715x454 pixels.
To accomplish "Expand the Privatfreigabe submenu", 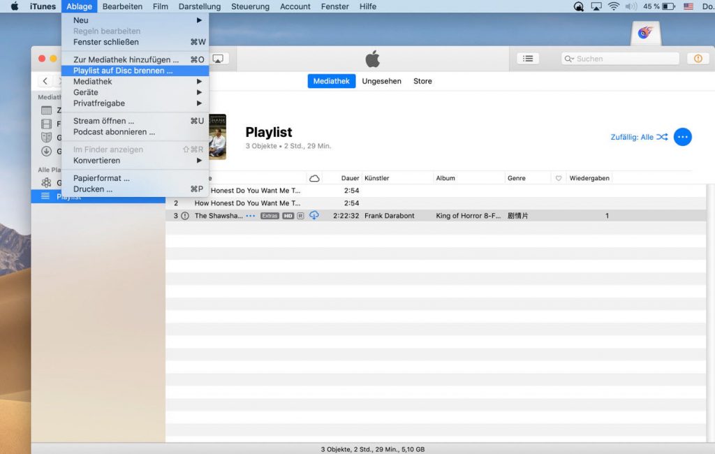I will [x=135, y=103].
